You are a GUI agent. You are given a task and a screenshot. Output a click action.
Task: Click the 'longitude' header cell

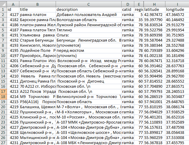pos(177,9)
